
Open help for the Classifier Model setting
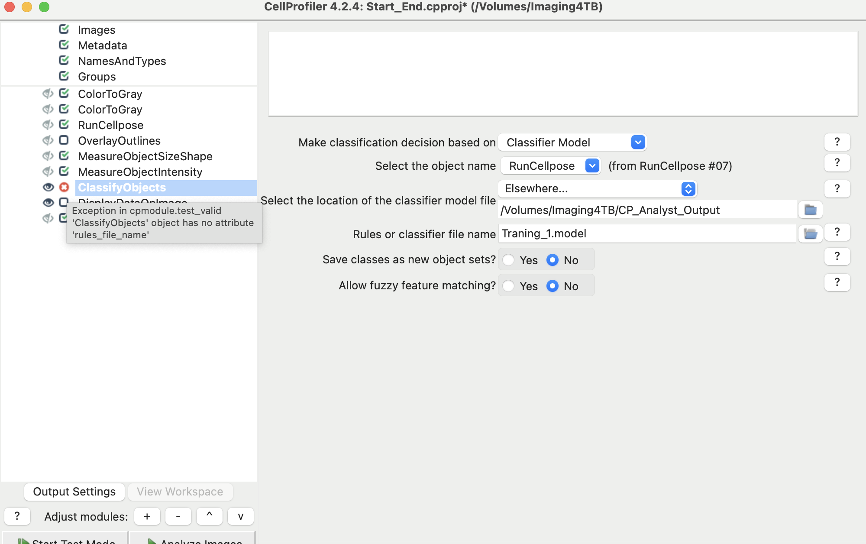[x=837, y=142]
